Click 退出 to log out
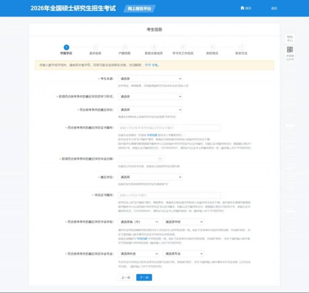309x293 pixels. [x=275, y=8]
